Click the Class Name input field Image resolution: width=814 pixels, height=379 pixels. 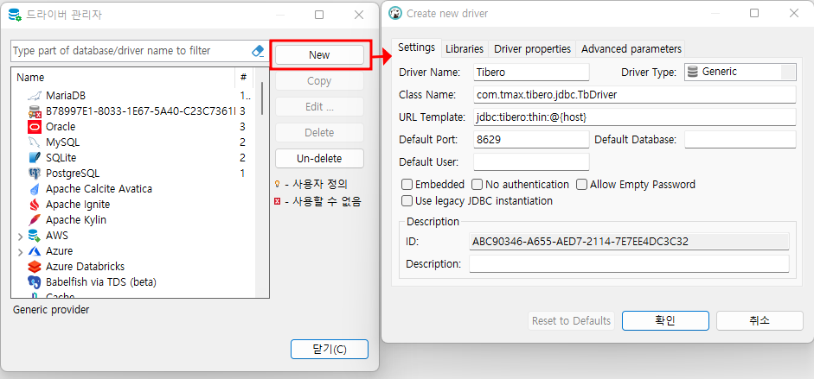[634, 95]
